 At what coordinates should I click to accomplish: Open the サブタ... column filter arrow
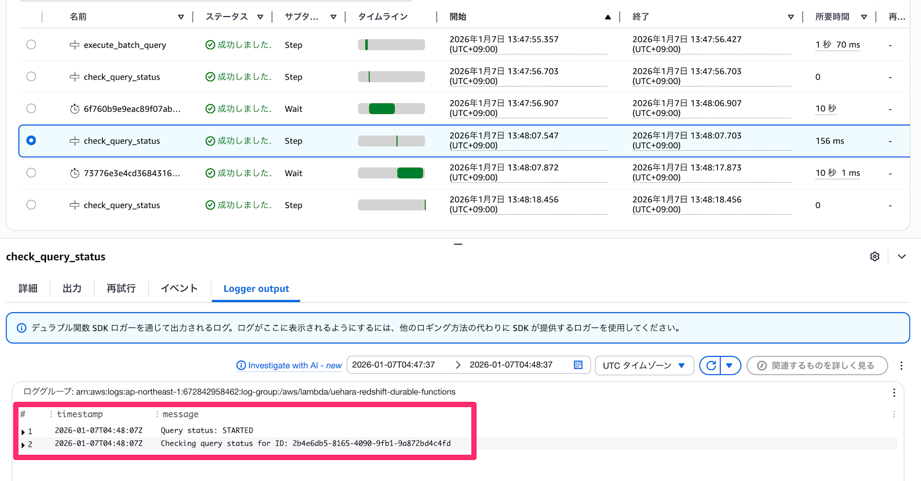333,17
